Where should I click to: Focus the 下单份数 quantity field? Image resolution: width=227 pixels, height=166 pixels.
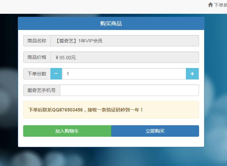(x=124, y=74)
